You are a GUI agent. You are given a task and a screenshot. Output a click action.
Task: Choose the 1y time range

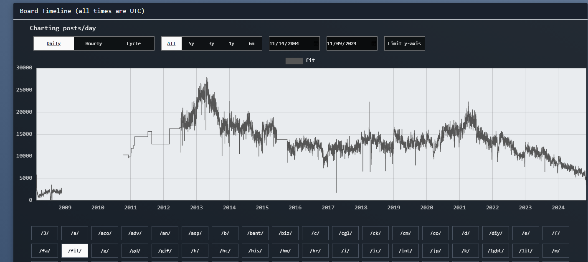(231, 43)
